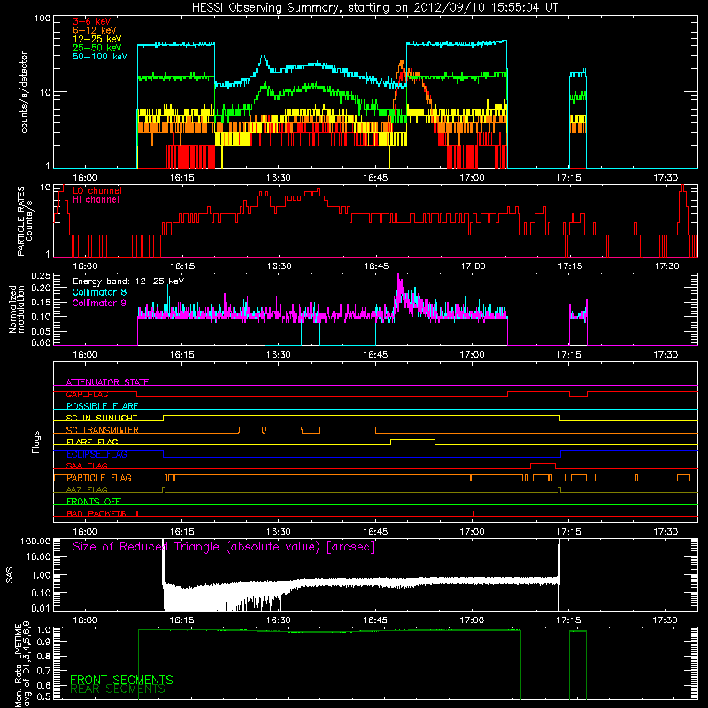Click the SAA_FLAG label

[x=87, y=466]
